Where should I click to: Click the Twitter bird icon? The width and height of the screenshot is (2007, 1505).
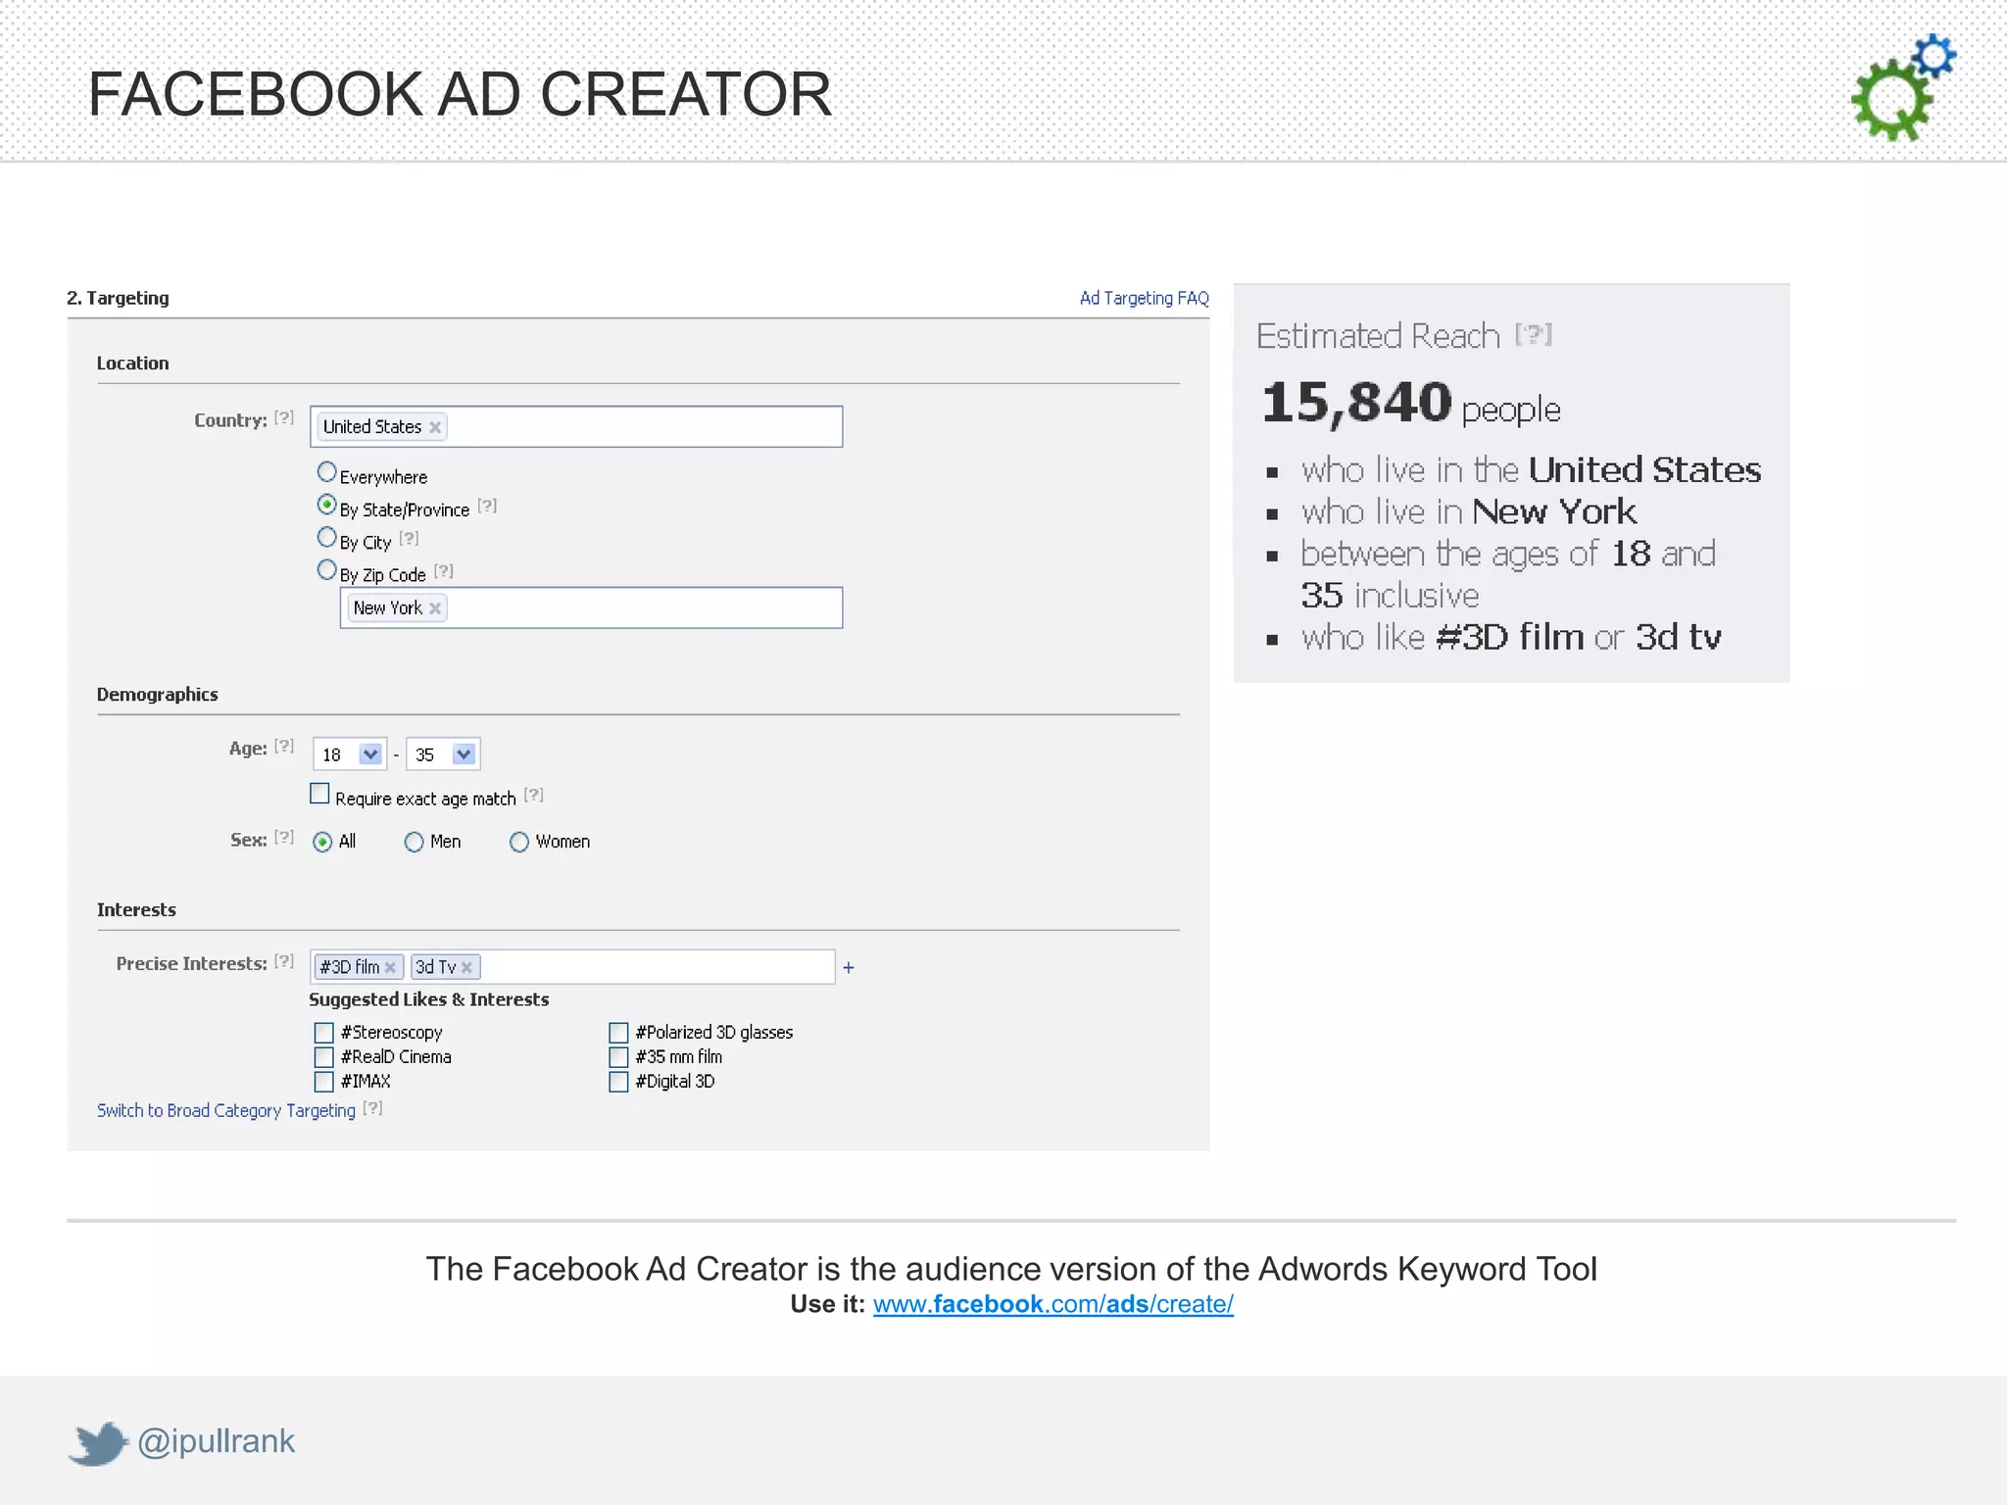(x=98, y=1443)
